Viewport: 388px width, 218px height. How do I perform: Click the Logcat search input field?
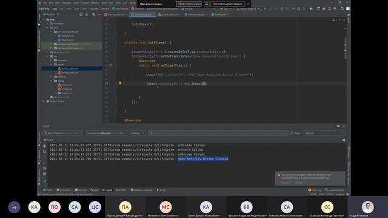click(x=218, y=133)
